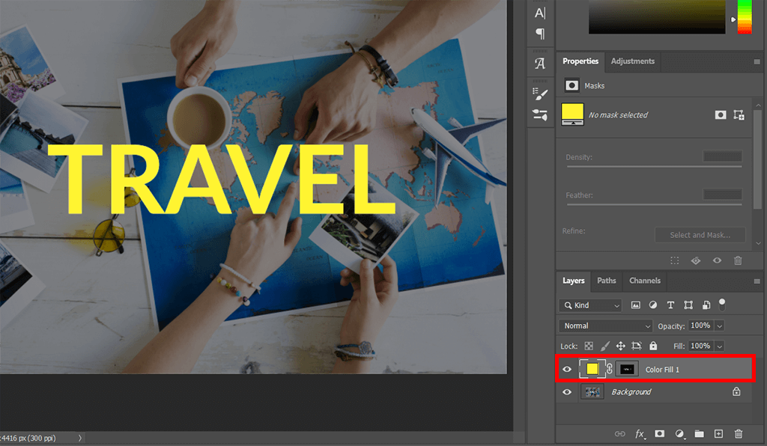
Task: Open the Layers panel menu
Action: pyautogui.click(x=757, y=281)
